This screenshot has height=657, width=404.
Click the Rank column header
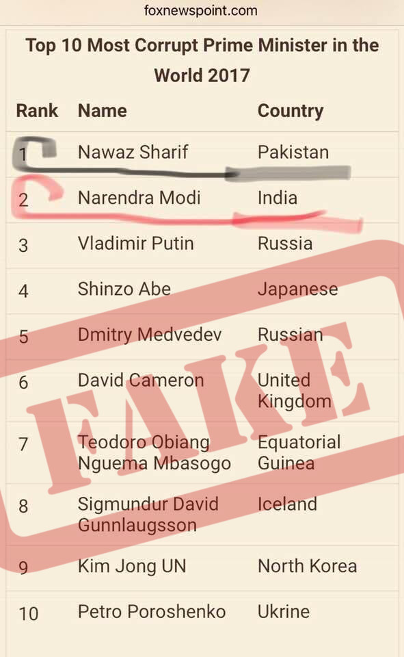point(37,111)
